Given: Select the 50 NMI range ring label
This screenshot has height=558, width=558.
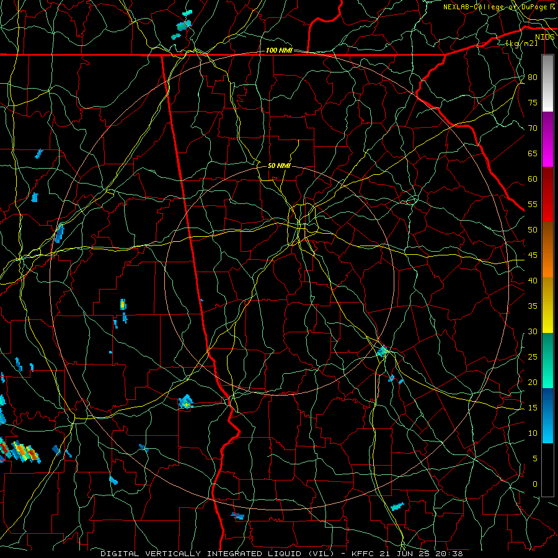Looking at the screenshot, I should (279, 166).
